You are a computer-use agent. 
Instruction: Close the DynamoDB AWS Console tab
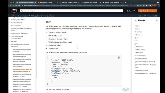[x=100, y=2]
